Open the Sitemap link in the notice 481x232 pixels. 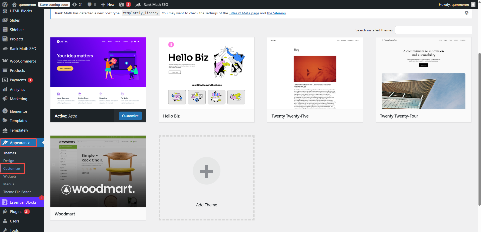click(x=276, y=13)
